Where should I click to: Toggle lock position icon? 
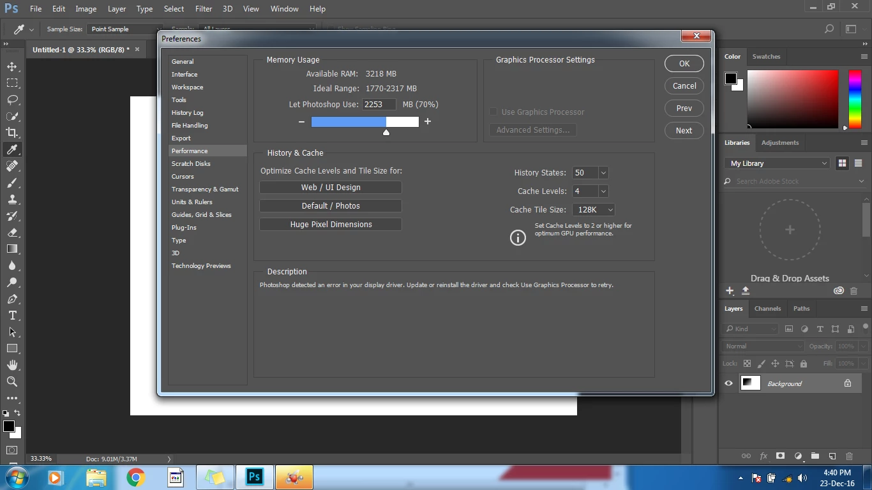pos(775,364)
